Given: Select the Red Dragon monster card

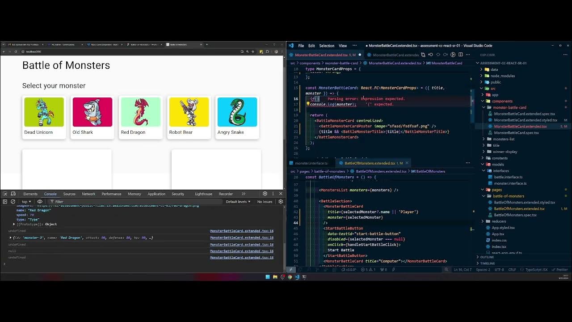Looking at the screenshot, I should [140, 117].
